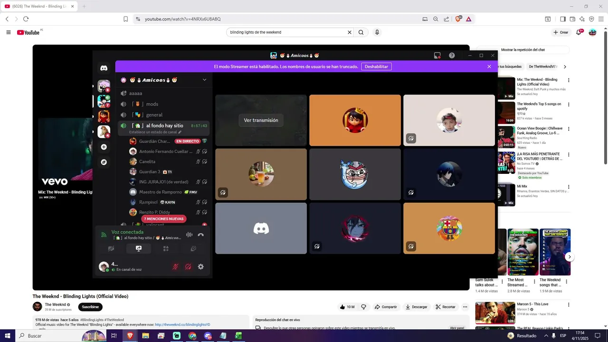This screenshot has height=342, width=608.
Task: Dislike the Blinding Lights video
Action: 364,307
